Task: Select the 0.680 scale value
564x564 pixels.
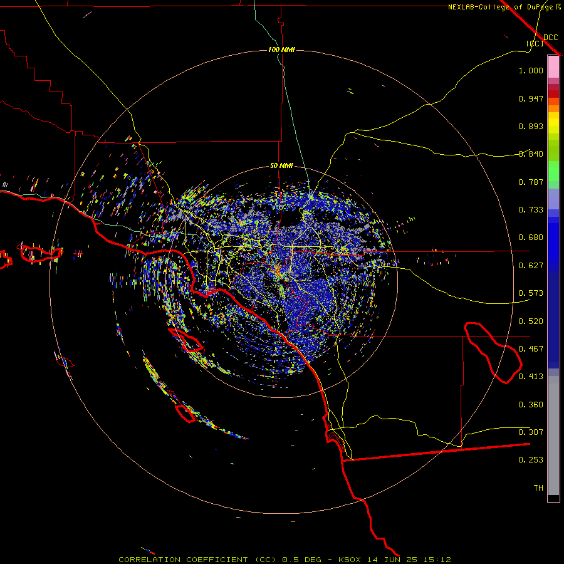Action: click(531, 238)
